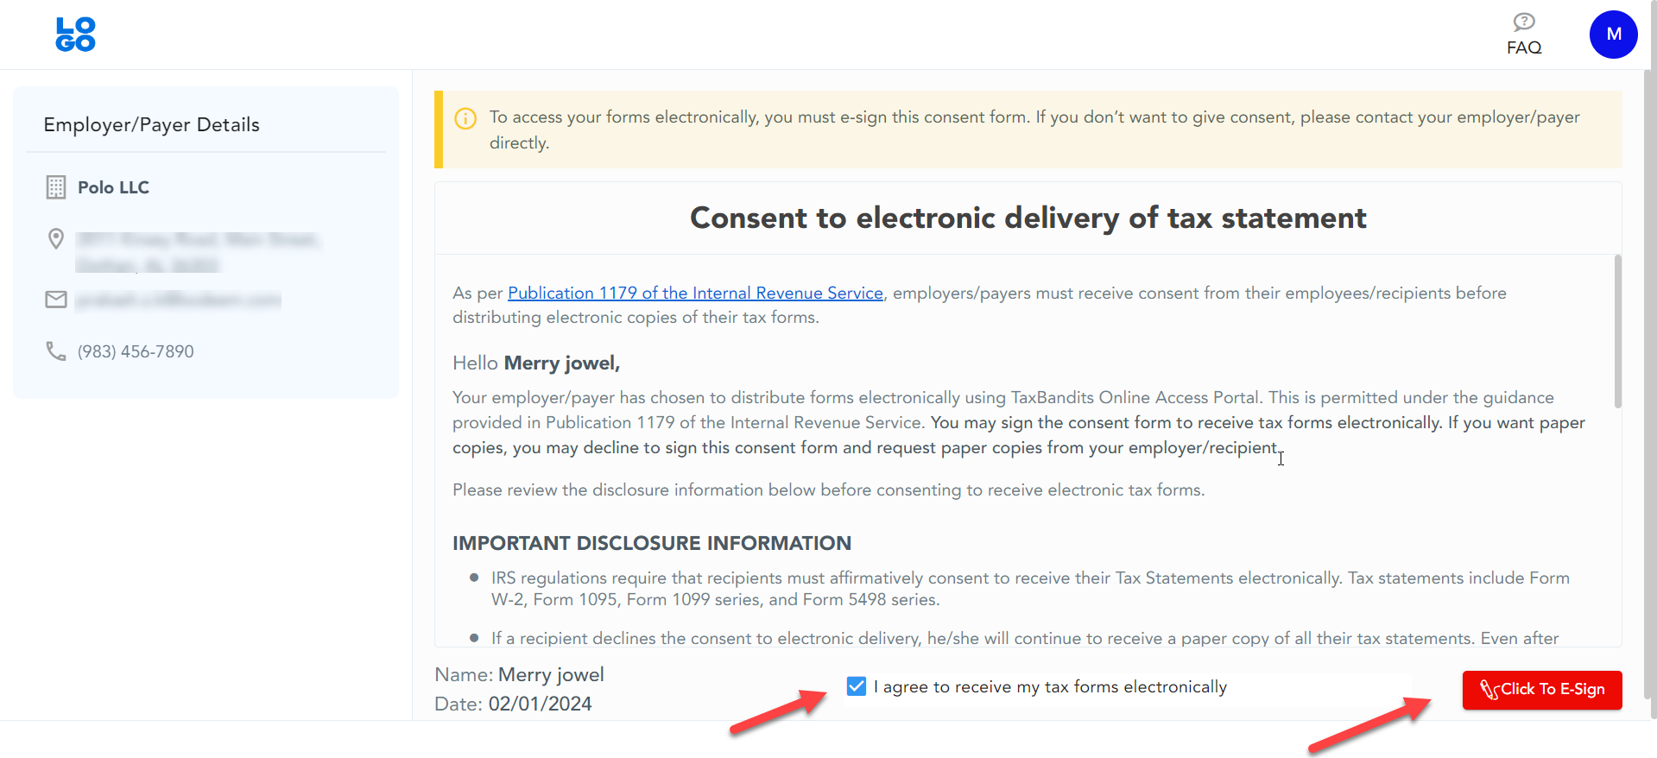Click the address location pin icon
The width and height of the screenshot is (1657, 758).
[x=56, y=239]
